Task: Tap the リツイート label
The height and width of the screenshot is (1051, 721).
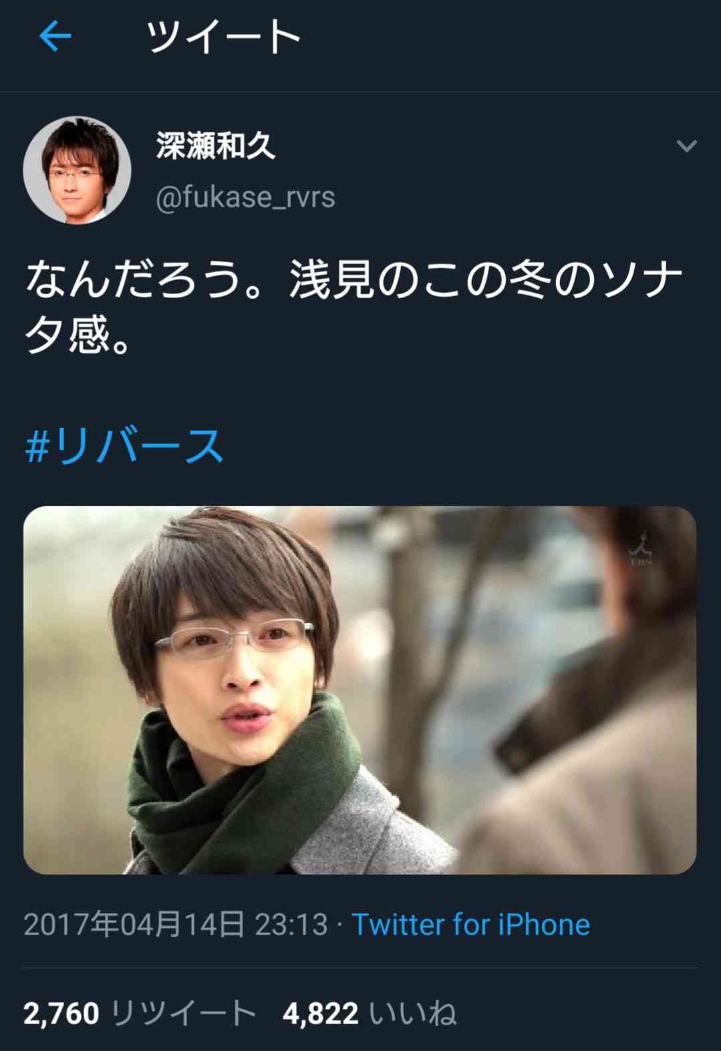Action: [x=183, y=1014]
